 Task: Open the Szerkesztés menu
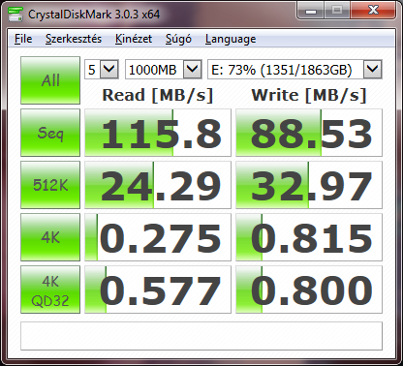(74, 39)
